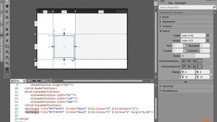Collapse the Layout category
The image size is (217, 122).
160,31
